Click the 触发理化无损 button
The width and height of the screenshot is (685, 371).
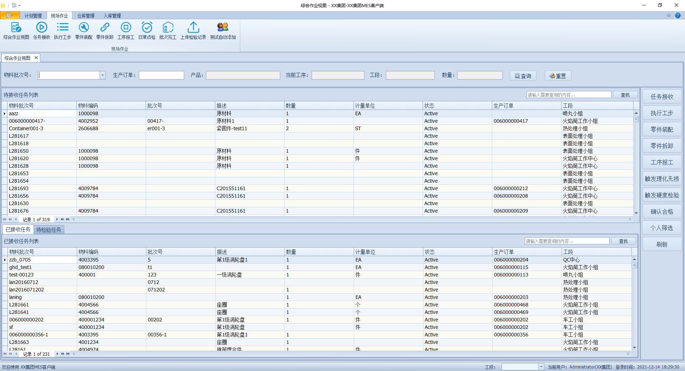coord(662,179)
